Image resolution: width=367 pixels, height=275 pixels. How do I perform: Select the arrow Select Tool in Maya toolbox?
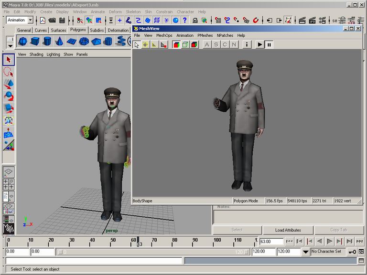tap(9, 60)
